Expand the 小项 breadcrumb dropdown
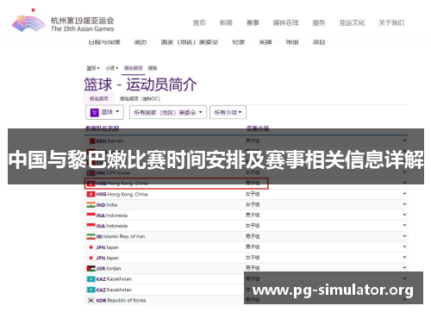 coord(112,68)
